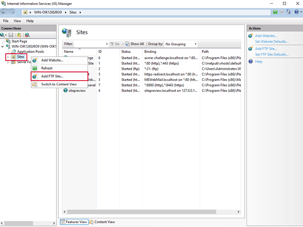The width and height of the screenshot is (303, 227).
Task: Open the View menu
Action: [x=17, y=21]
